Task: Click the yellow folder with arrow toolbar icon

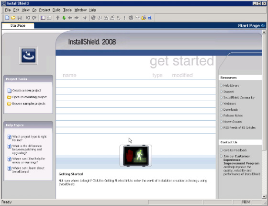Action: tap(144, 18)
